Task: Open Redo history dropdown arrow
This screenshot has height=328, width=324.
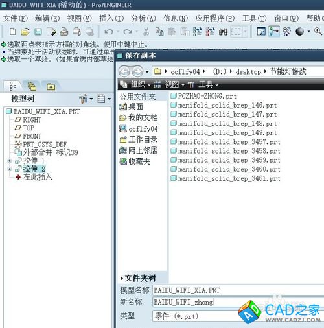Action: click(137, 32)
